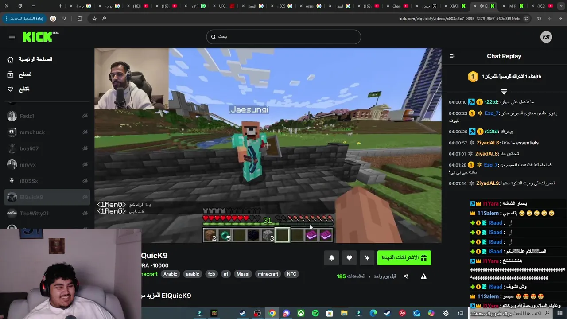Click Ezo_7 username at 04:00:23
The width and height of the screenshot is (567, 319).
tap(492, 113)
